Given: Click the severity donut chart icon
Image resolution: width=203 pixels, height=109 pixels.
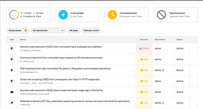Looking at the screenshot, I should [x=15, y=15].
